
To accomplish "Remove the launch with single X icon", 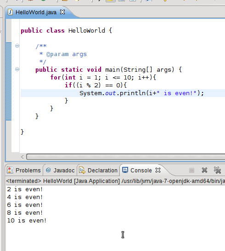I will [204, 170].
